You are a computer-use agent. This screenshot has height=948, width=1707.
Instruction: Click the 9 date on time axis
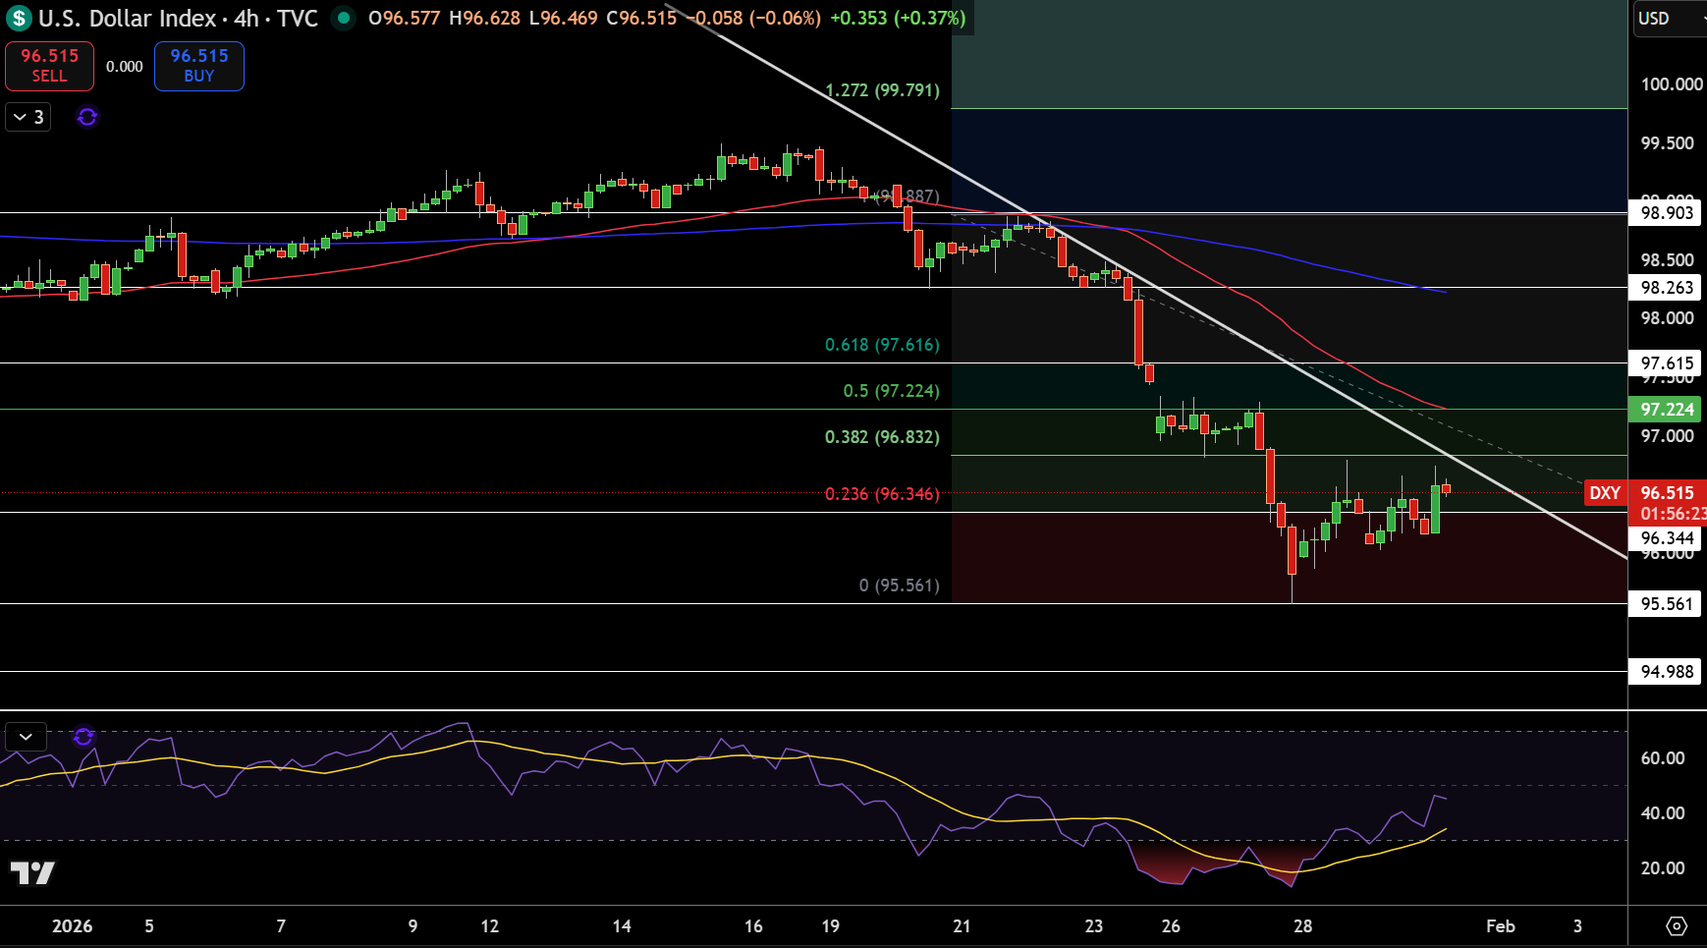[413, 926]
